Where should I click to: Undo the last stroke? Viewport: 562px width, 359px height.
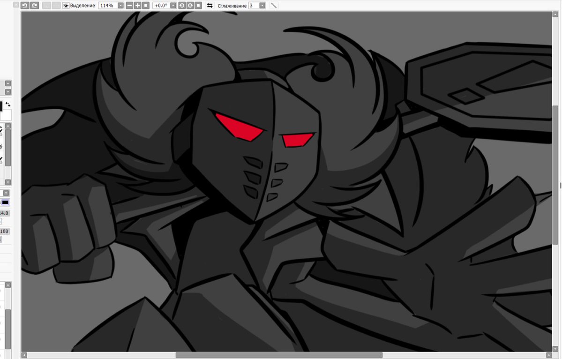click(x=25, y=5)
